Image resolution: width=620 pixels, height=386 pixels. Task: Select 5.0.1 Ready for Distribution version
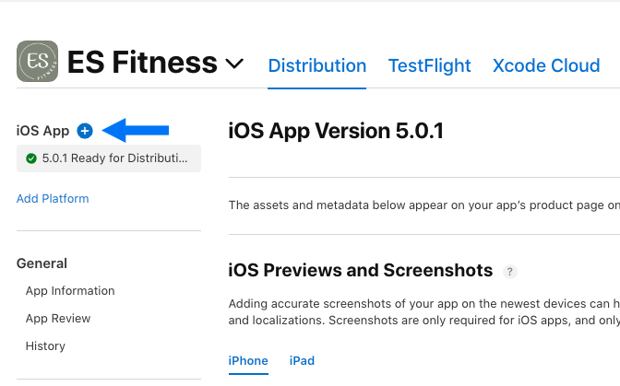(x=109, y=158)
